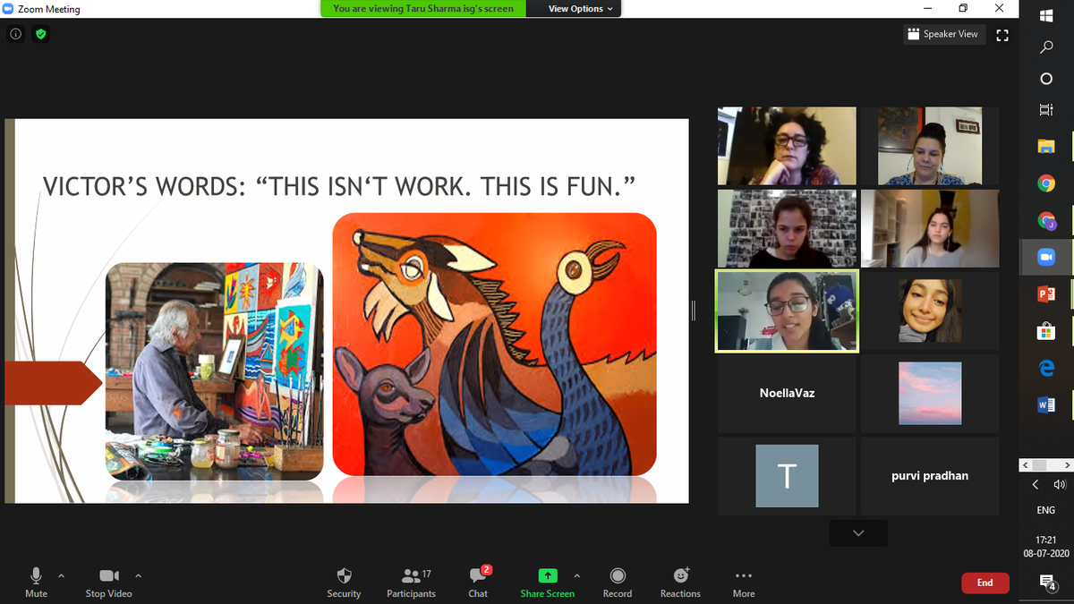Image resolution: width=1074 pixels, height=604 pixels.
Task: Open Windows Start menu
Action: (1046, 15)
